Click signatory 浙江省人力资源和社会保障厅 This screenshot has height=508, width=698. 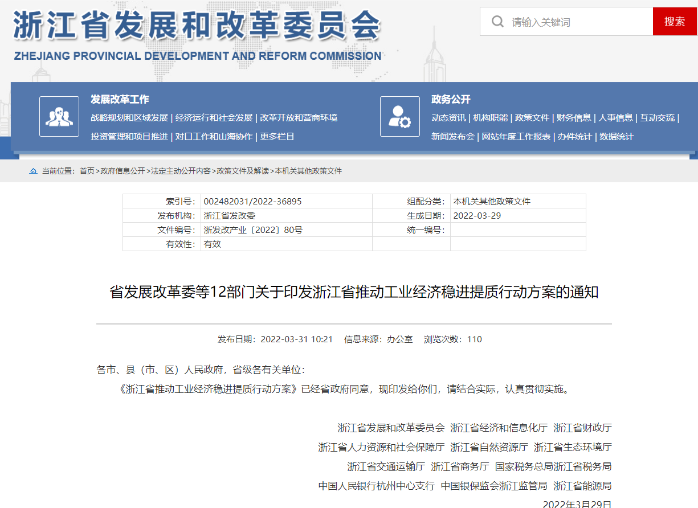pyautogui.click(x=381, y=447)
